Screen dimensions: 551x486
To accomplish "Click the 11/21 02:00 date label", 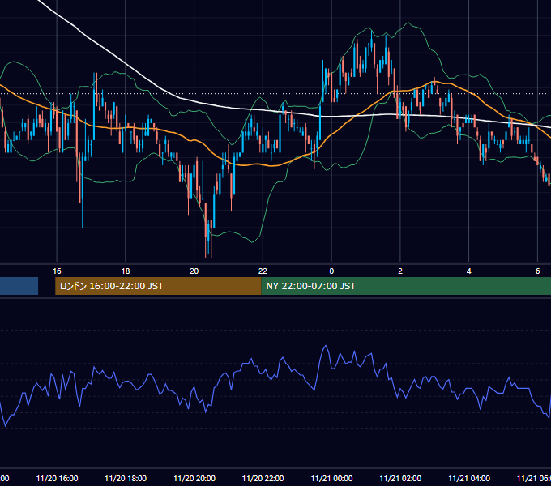I will tap(400, 478).
